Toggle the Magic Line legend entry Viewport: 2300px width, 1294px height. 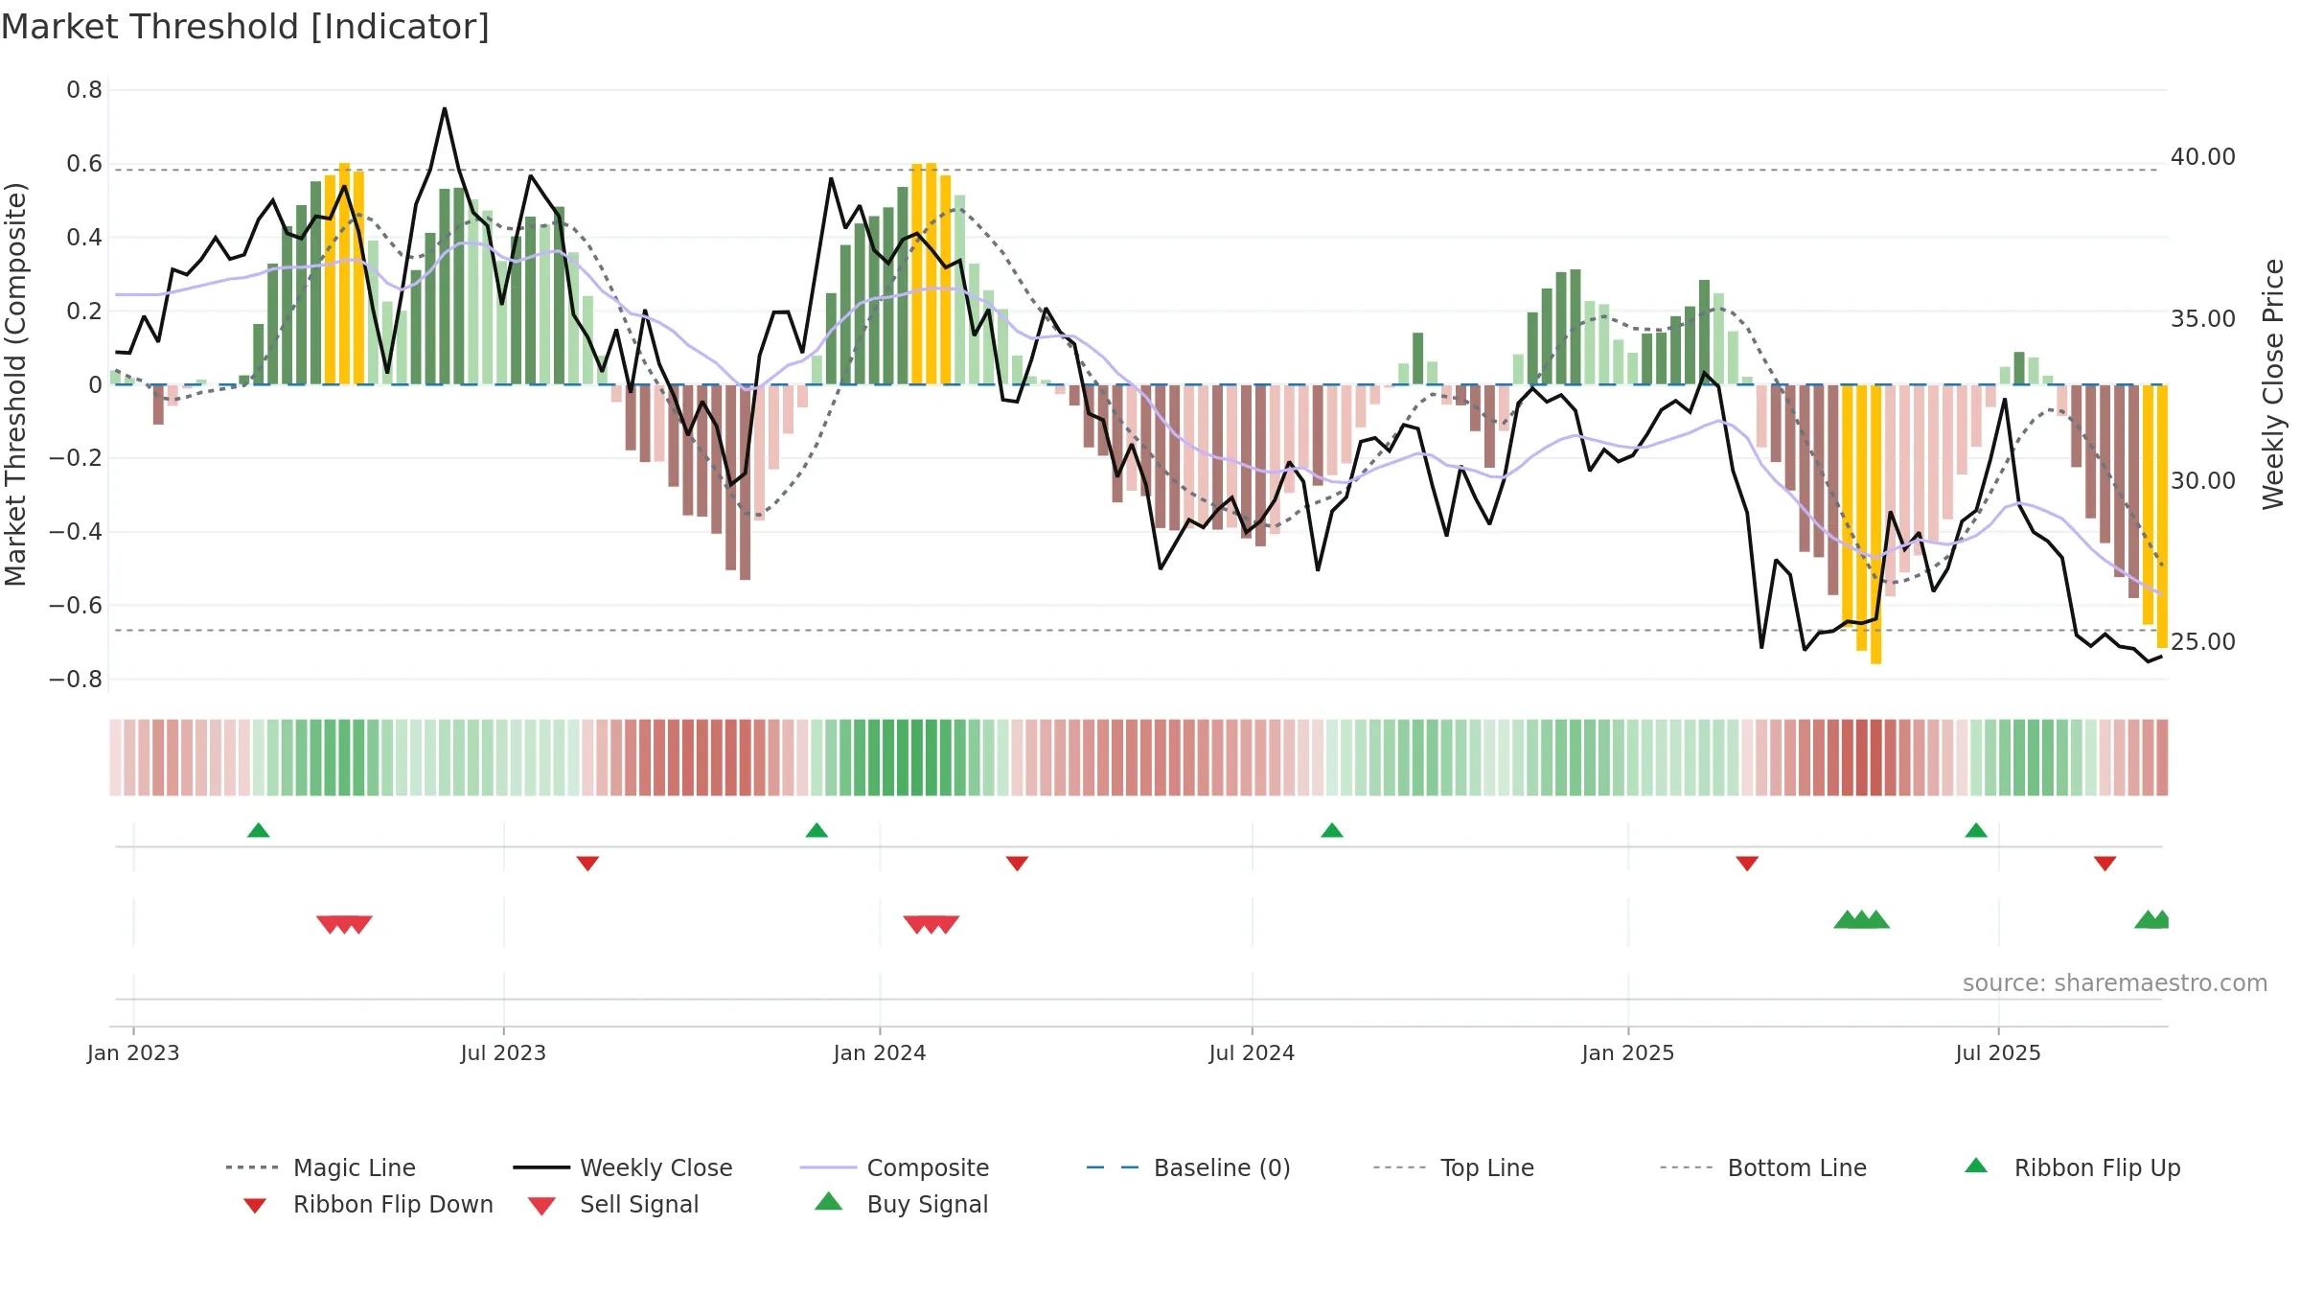pos(321,1167)
